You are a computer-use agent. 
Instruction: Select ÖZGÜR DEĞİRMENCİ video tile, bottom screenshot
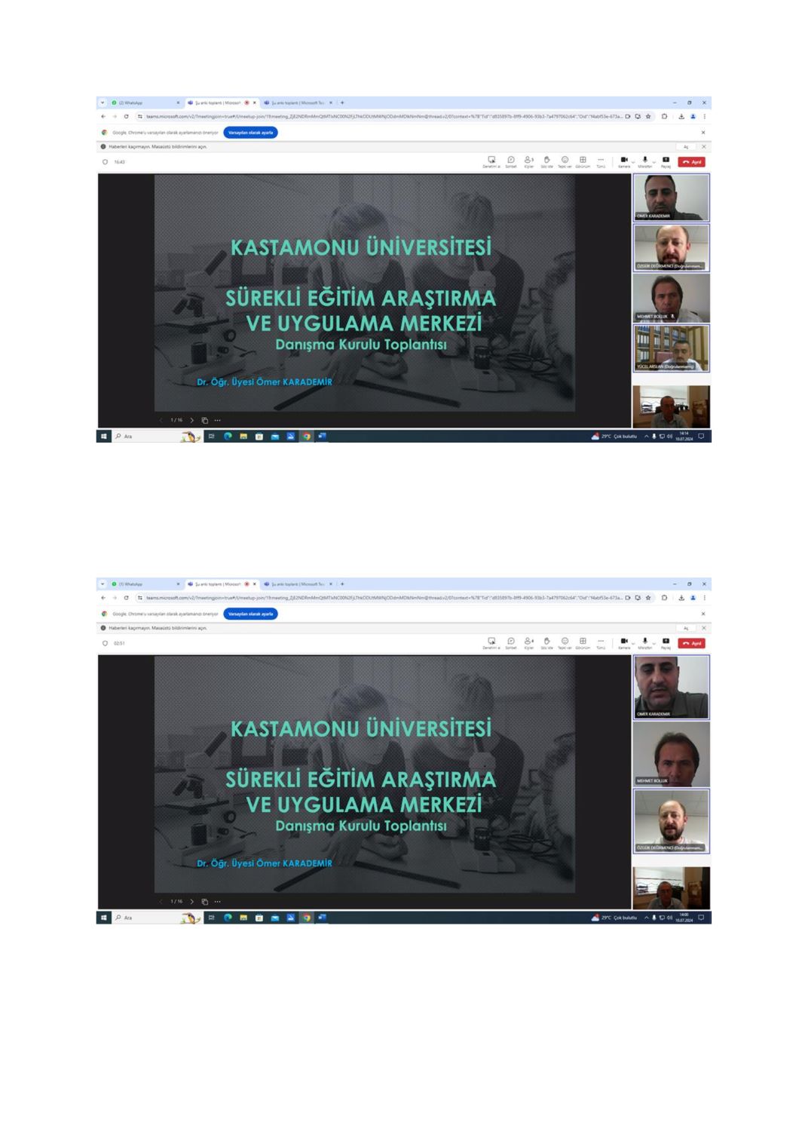(671, 821)
